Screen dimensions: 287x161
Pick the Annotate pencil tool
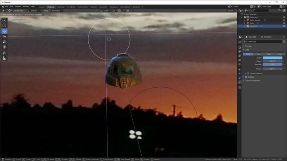click(4, 53)
